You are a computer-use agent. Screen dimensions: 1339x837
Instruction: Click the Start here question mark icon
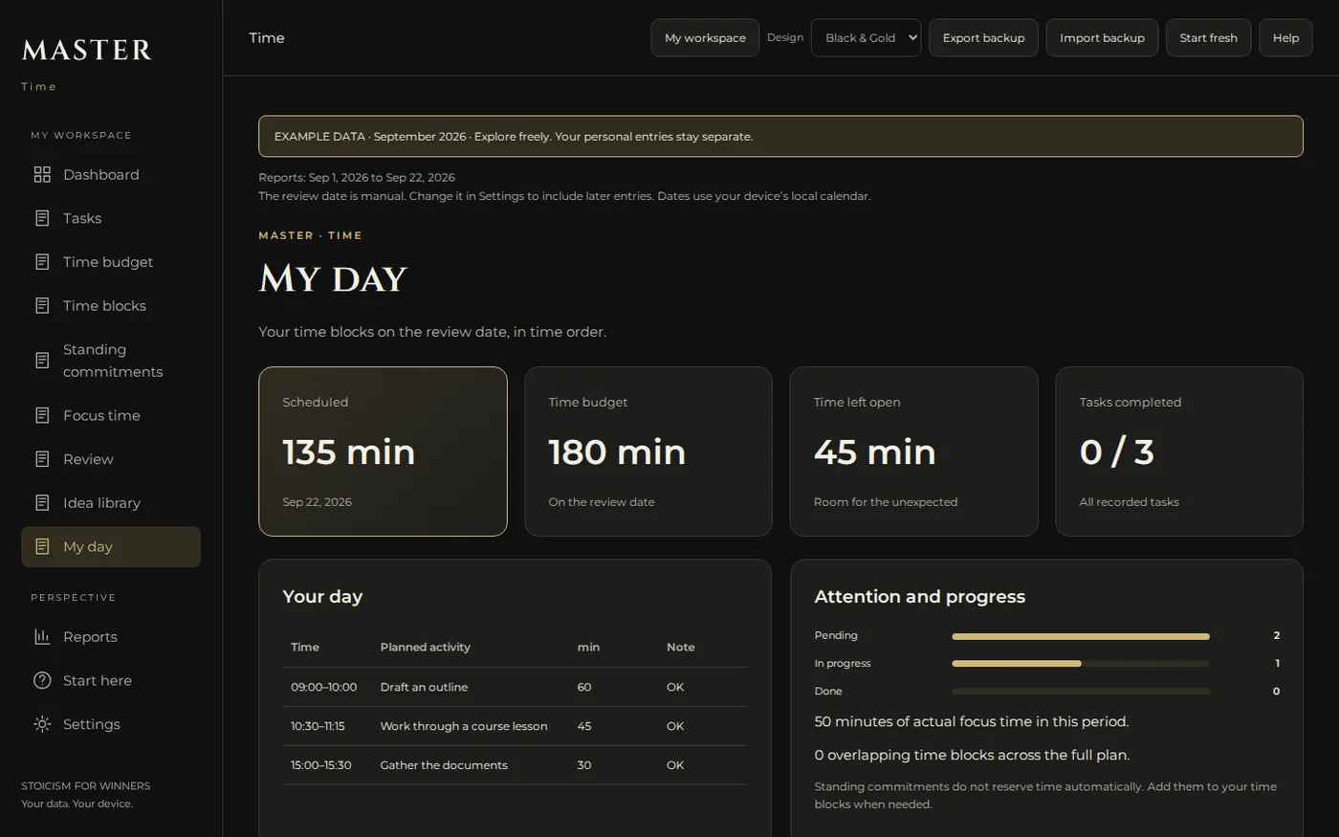point(42,681)
